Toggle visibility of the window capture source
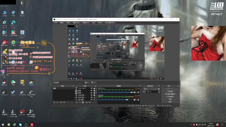226x127 pixels. [92, 100]
